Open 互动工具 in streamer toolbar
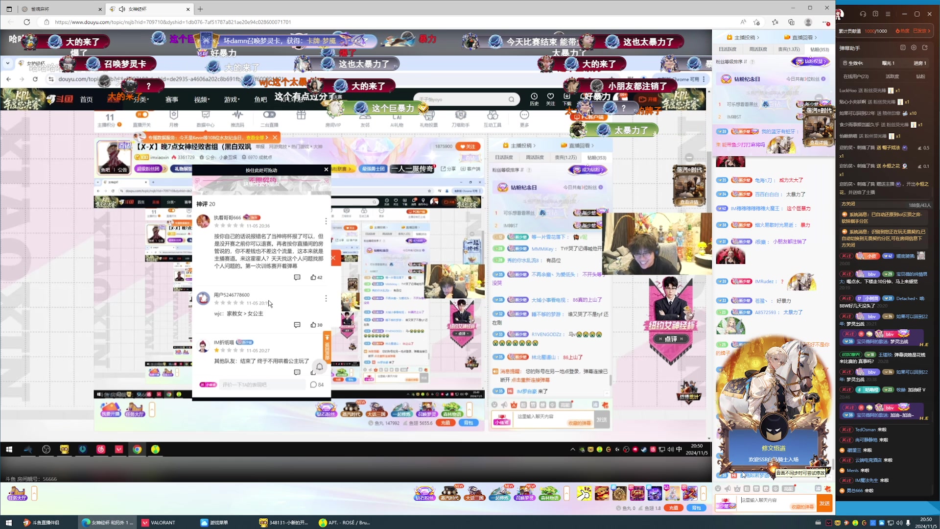The image size is (940, 529). pos(493,118)
